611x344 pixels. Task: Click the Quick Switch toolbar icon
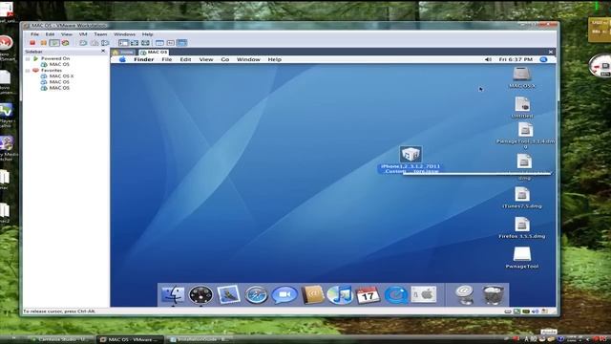tap(135, 43)
